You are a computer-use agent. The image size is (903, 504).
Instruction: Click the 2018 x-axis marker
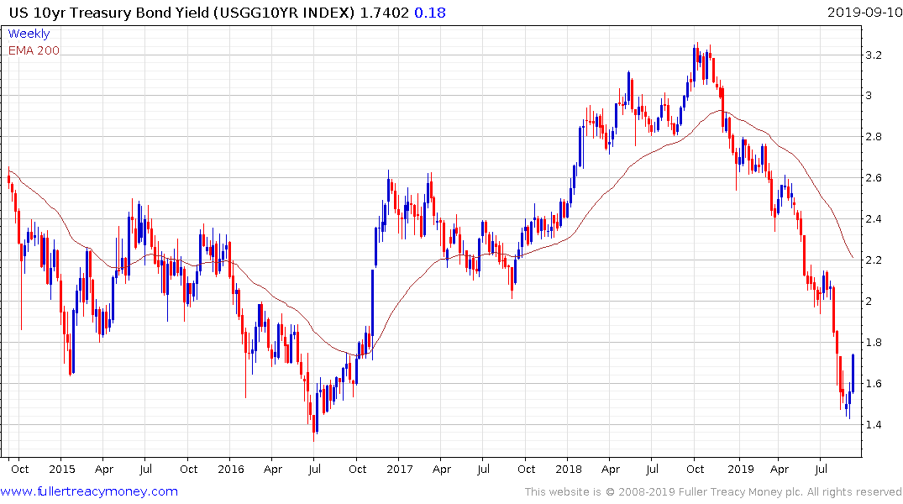click(569, 469)
